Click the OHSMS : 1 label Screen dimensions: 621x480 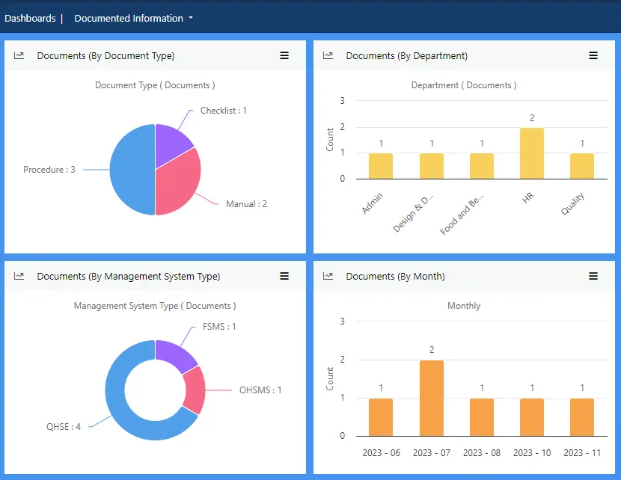click(x=260, y=390)
